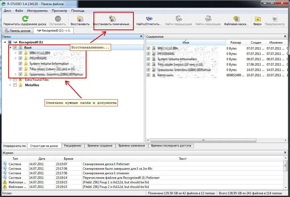Click Восстановить помеченные toolbar icon

[112, 19]
